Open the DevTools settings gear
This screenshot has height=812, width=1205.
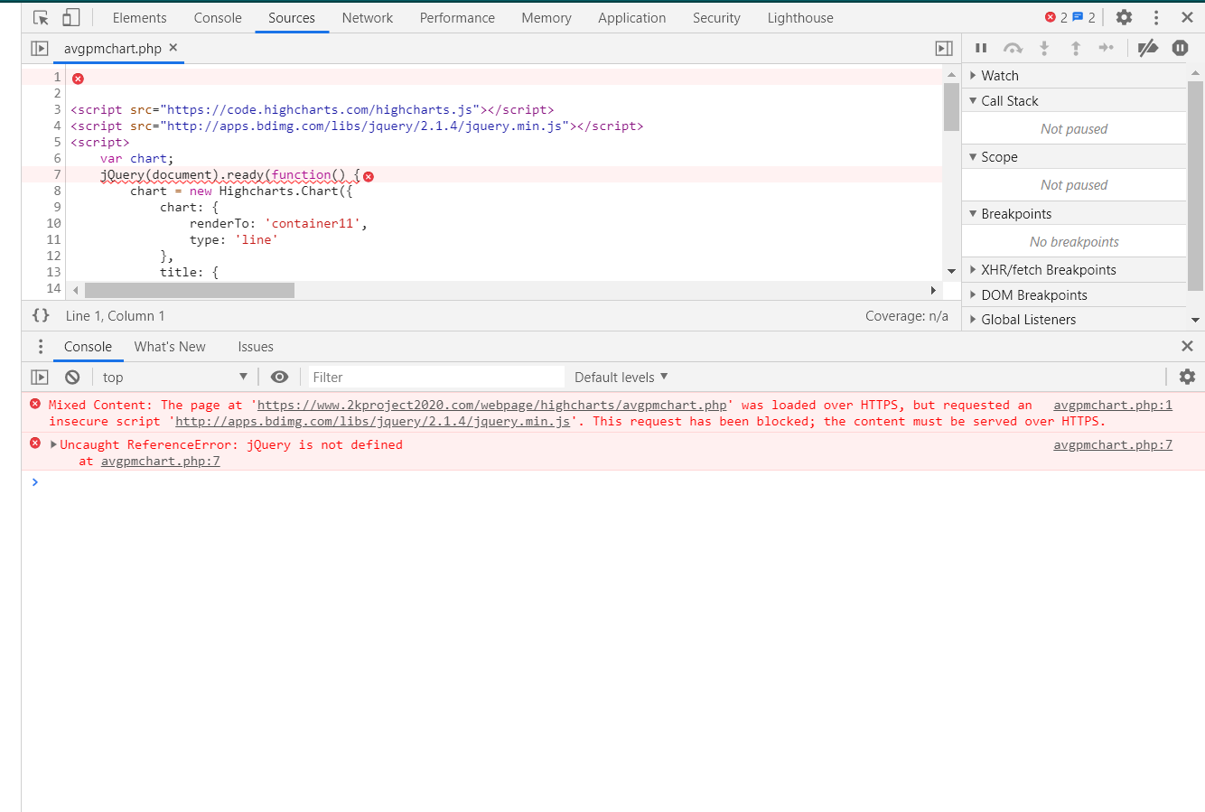pos(1124,17)
